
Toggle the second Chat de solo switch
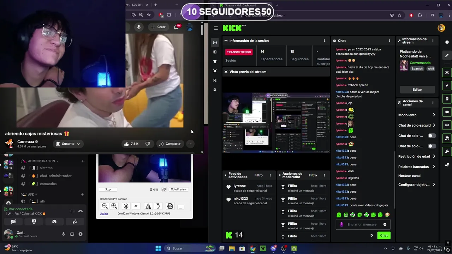pos(432,146)
